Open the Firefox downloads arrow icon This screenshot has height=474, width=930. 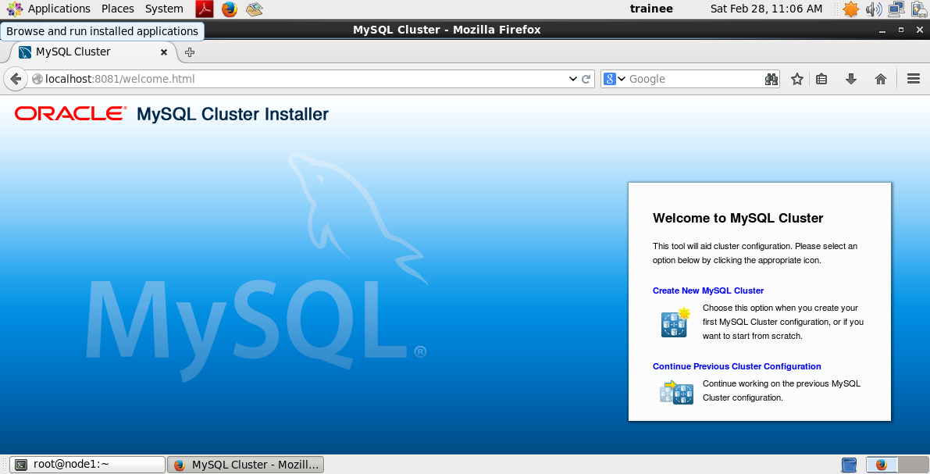[x=851, y=79]
